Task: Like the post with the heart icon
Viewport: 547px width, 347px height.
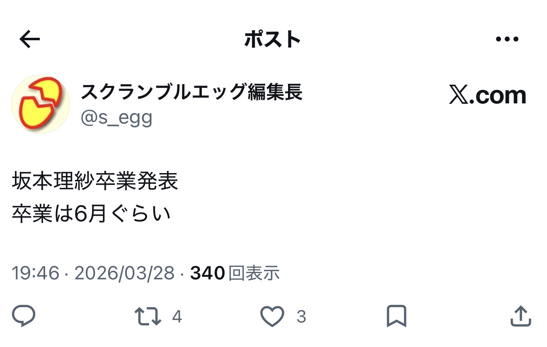Action: pos(272,317)
